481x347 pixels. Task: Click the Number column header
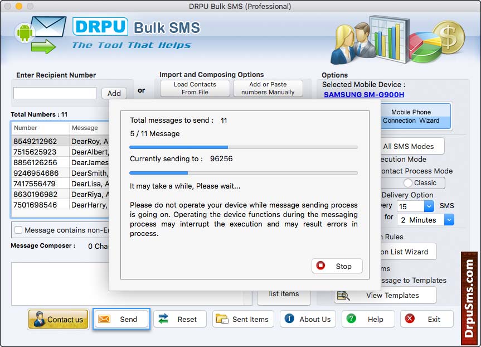pyautogui.click(x=40, y=128)
